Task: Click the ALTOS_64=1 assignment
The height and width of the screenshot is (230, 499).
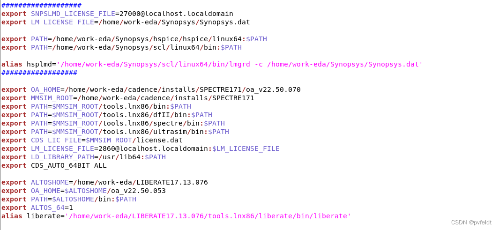Action: click(x=52, y=208)
